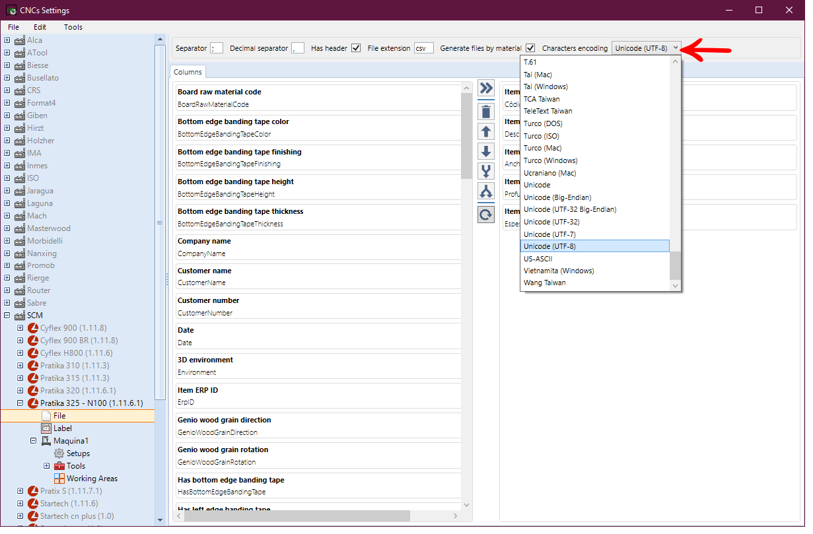Viewport: 813px width, 534px height.
Task: Click the split column icon
Action: [x=485, y=191]
